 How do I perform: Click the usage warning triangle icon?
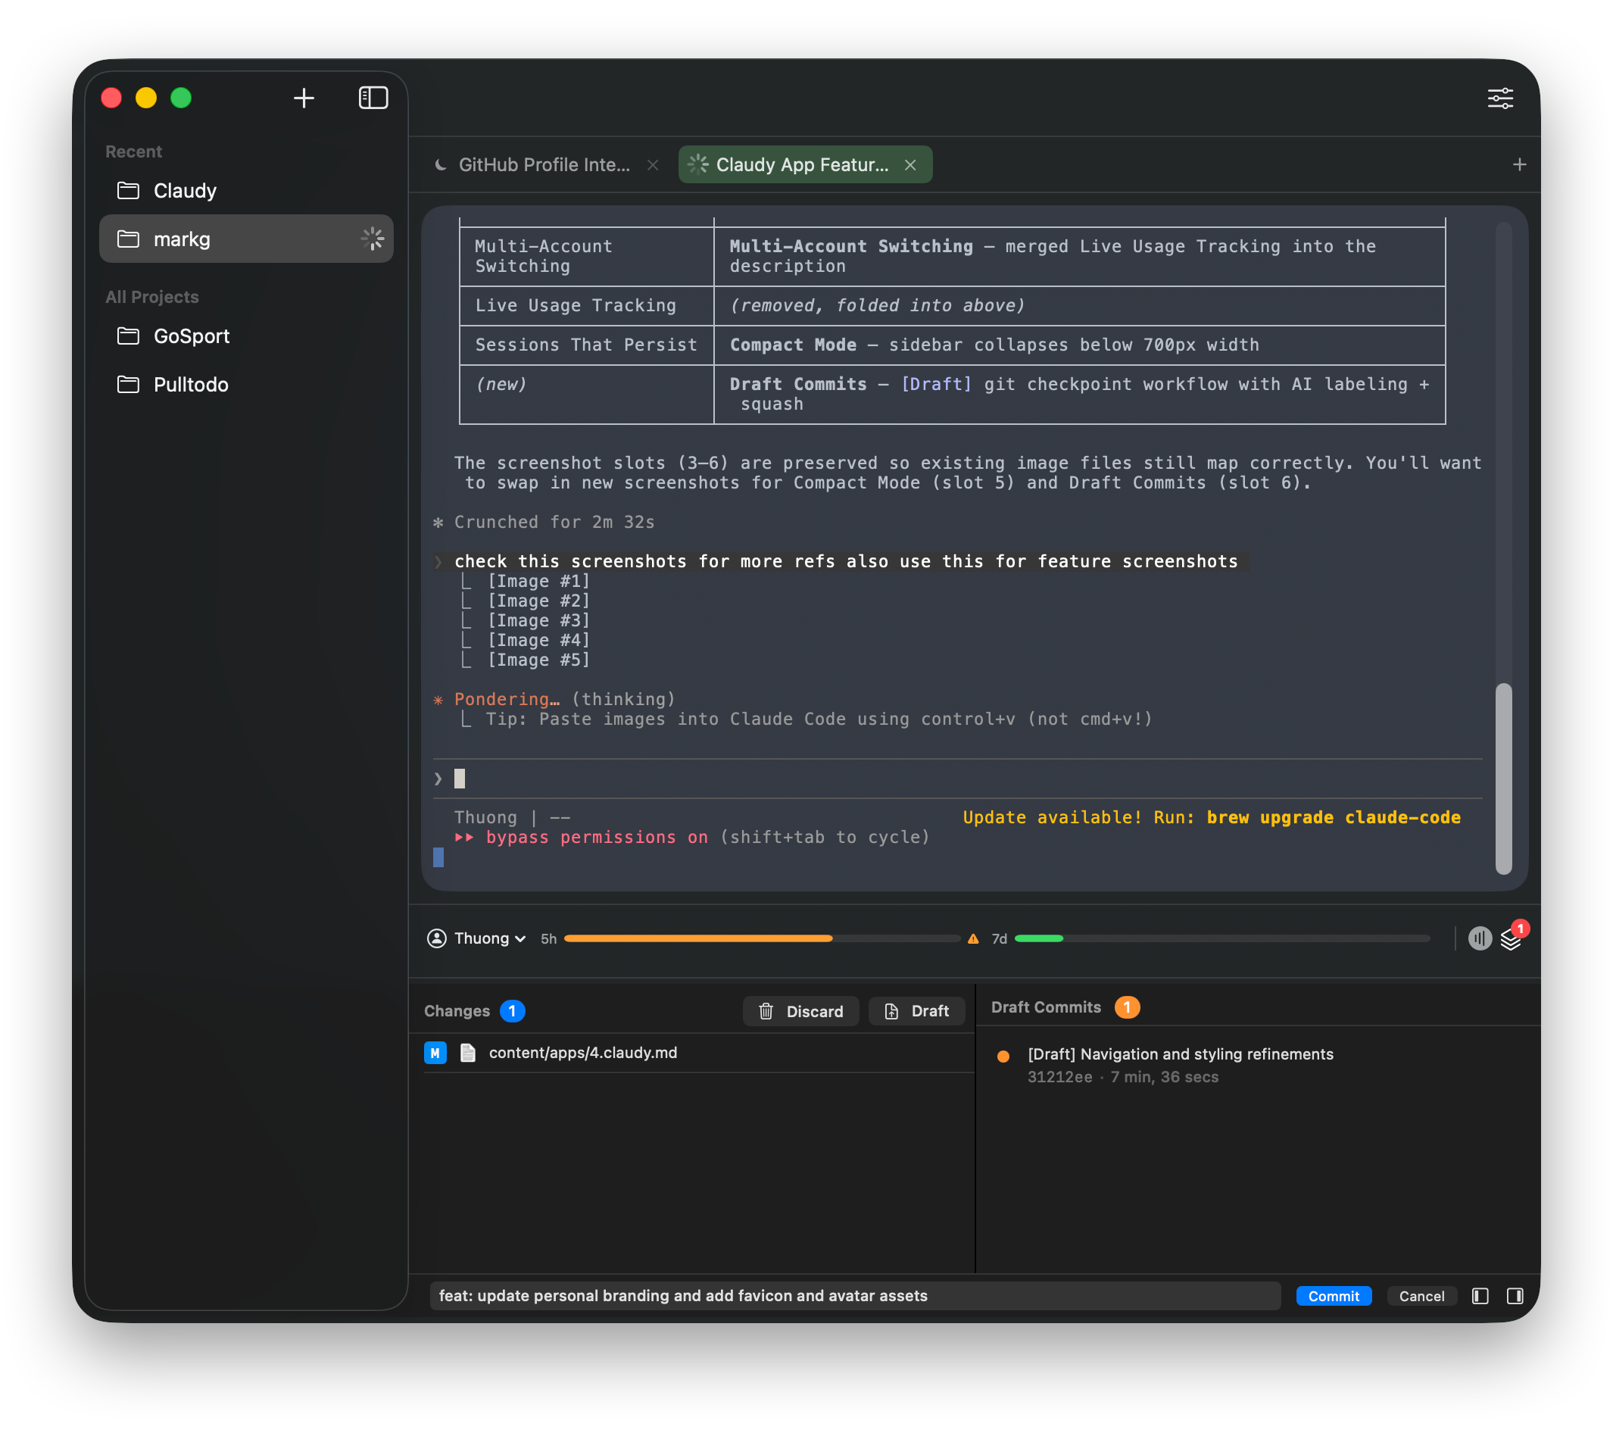tap(973, 938)
